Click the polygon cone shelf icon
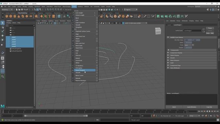The height and width of the screenshot is (124, 220). pyautogui.click(x=19, y=16)
